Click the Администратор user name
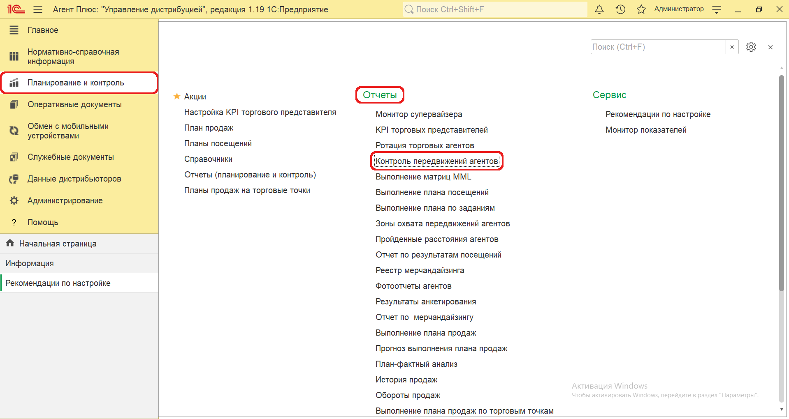The height and width of the screenshot is (419, 789). (x=679, y=9)
